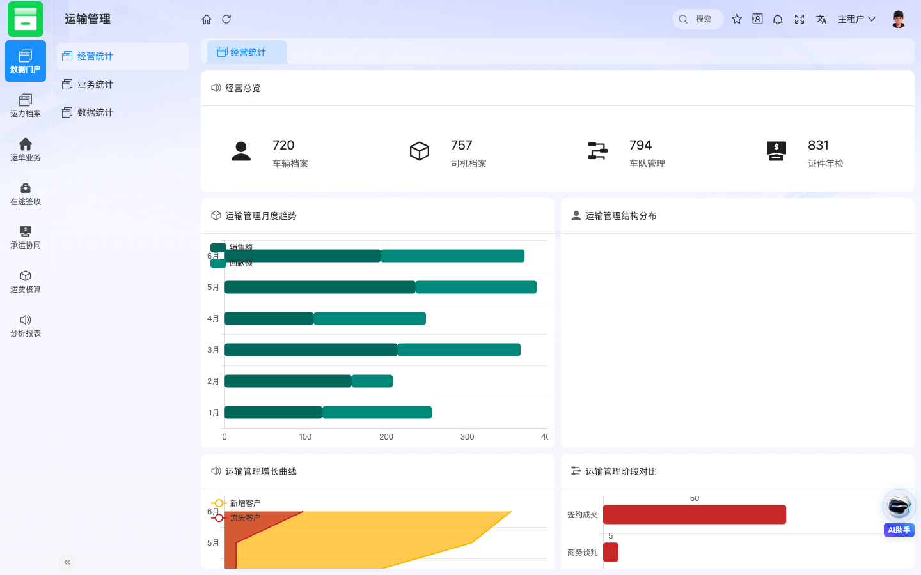Click the 运输管理结构分布 panel title
This screenshot has width=921, height=575.
tap(621, 216)
